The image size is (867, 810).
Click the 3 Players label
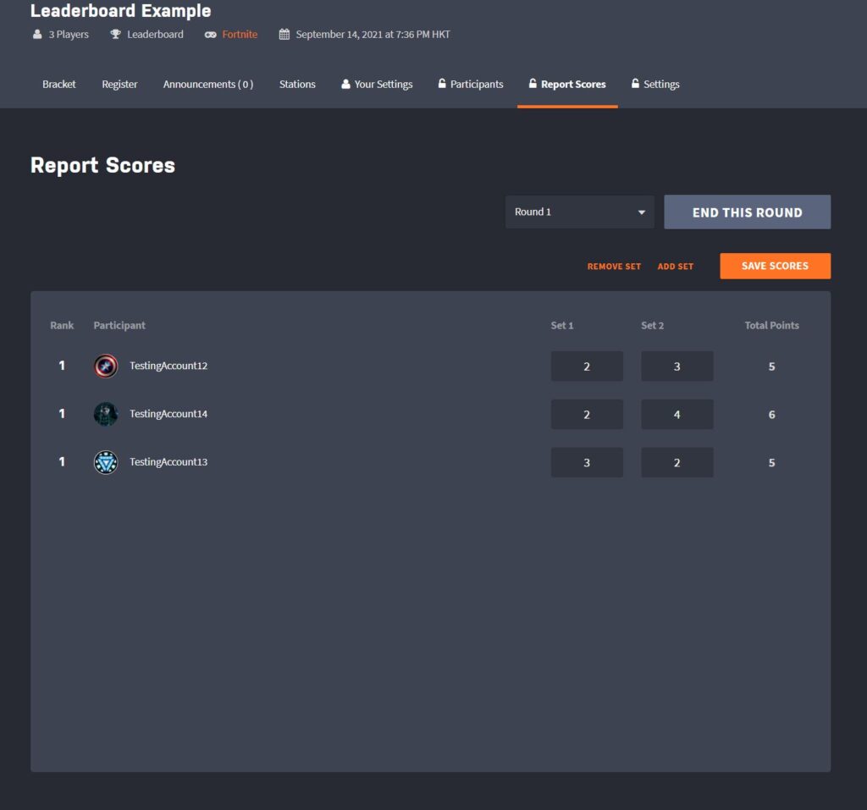(x=69, y=35)
